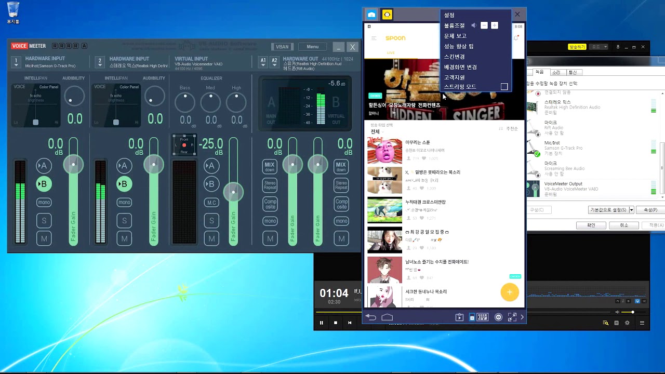Enable the 스트리밍 모드 checkbox
Viewport: 665px width, 374px height.
coord(504,87)
